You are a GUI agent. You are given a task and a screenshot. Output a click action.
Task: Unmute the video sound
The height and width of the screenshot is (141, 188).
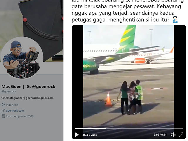click(173, 135)
